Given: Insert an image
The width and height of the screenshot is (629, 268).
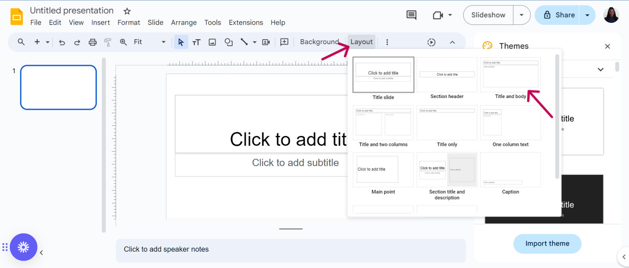Looking at the screenshot, I should coord(212,42).
